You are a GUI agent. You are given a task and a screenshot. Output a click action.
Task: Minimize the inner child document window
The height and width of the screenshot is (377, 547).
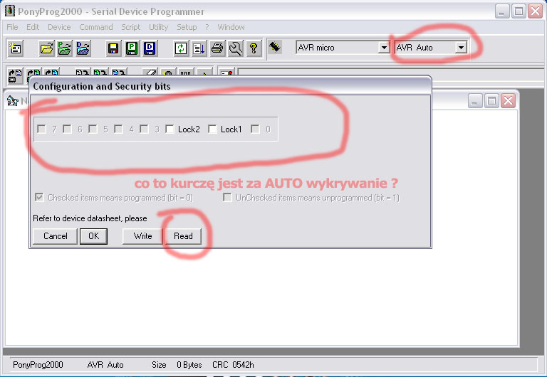475,101
